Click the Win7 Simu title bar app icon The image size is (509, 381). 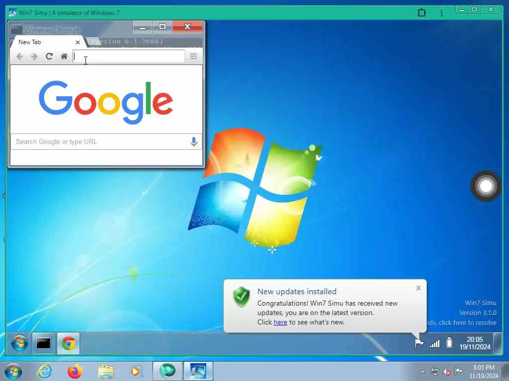(x=12, y=13)
